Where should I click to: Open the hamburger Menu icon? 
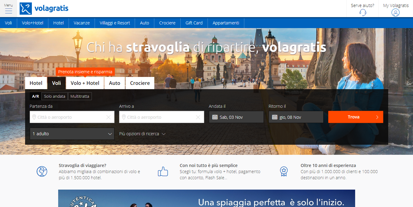9,11
